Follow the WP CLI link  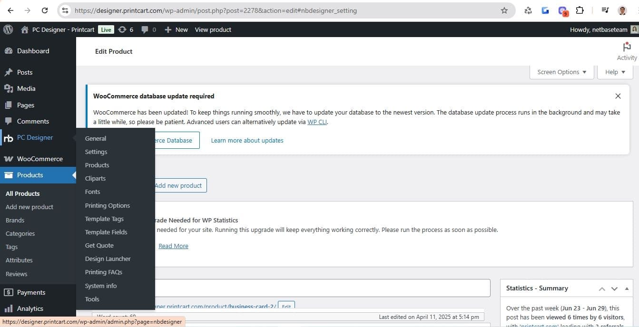(317, 122)
